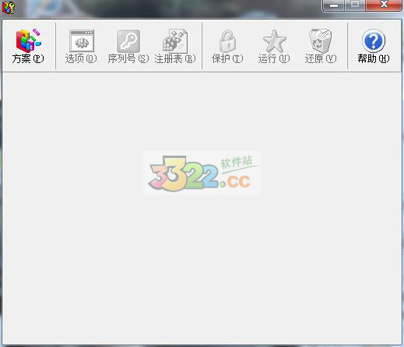Image resolution: width=404 pixels, height=347 pixels.
Task: Click the 还原(V) text label
Action: coord(321,58)
